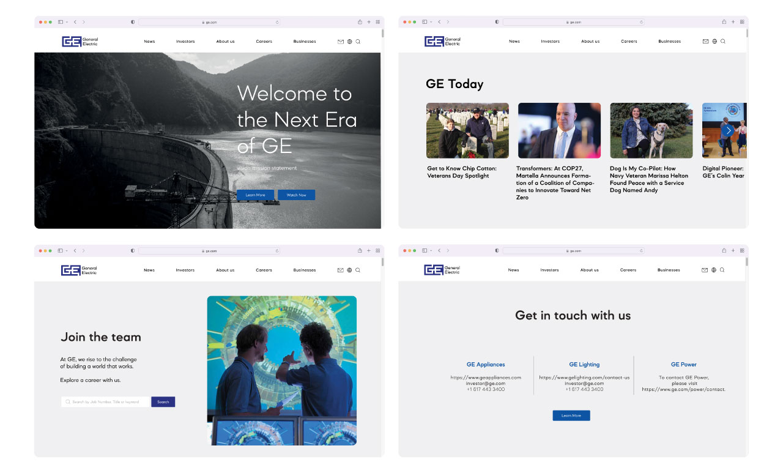Open About us in GE Today window navigation
Screen dimensions: 783x473
click(x=590, y=42)
